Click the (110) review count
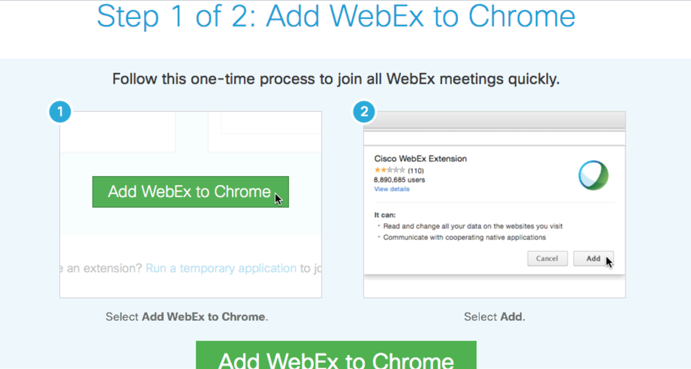Viewport: 691px width, 369px height. pyautogui.click(x=416, y=171)
